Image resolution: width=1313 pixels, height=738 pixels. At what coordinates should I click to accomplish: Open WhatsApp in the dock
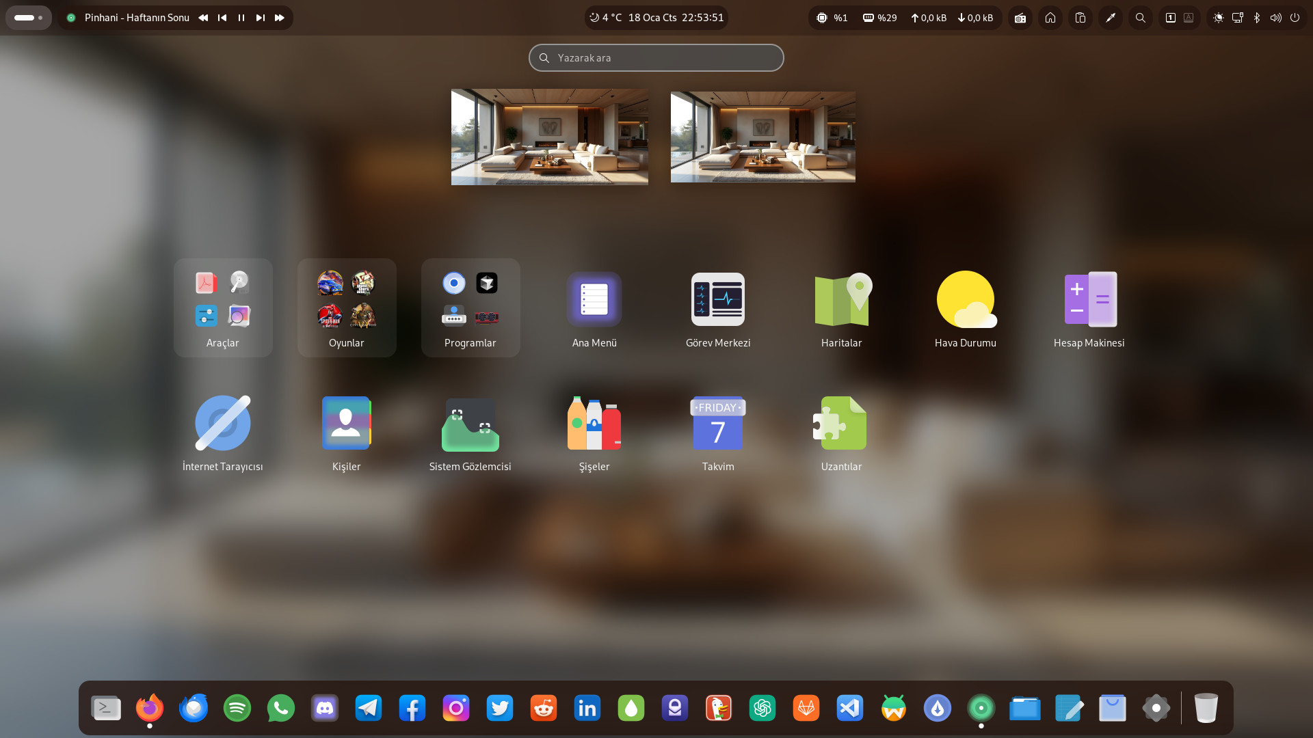(281, 708)
